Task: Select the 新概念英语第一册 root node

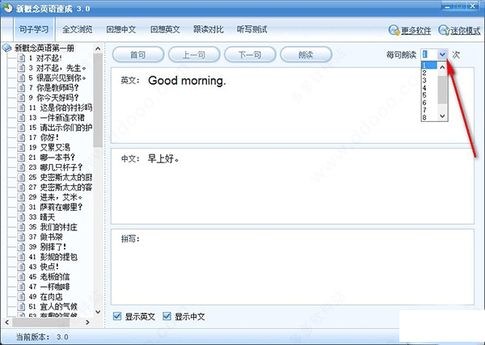Action: click(x=44, y=48)
